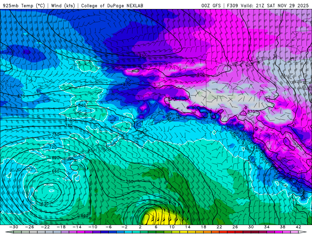Click the 22 color scale label

tap(220, 227)
